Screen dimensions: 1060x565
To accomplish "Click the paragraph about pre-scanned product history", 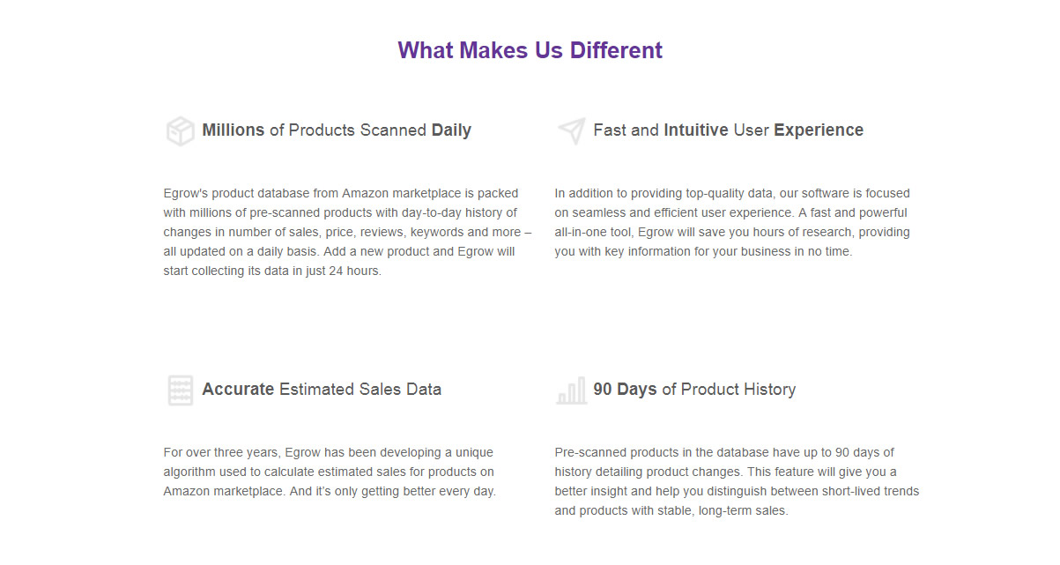I will (737, 481).
